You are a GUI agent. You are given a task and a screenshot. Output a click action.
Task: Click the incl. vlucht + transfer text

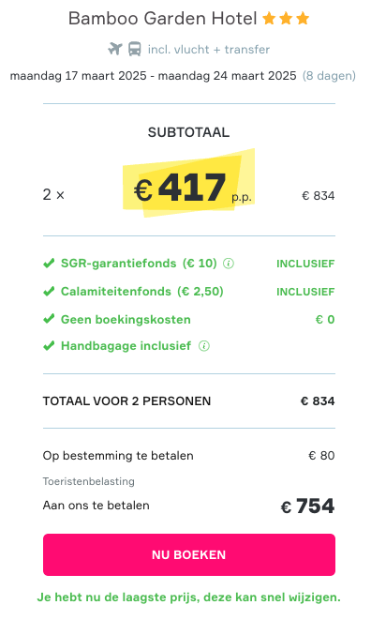(209, 50)
